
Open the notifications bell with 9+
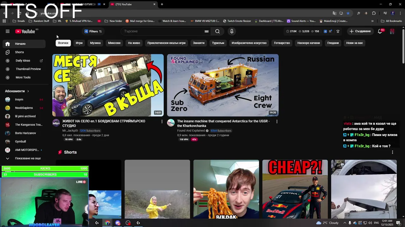381,31
